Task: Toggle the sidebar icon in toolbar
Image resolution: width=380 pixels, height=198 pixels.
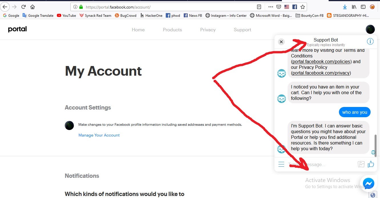Action: (363, 7)
